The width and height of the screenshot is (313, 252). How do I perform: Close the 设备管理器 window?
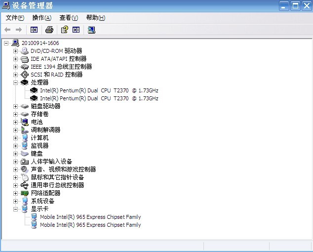(x=307, y=5)
